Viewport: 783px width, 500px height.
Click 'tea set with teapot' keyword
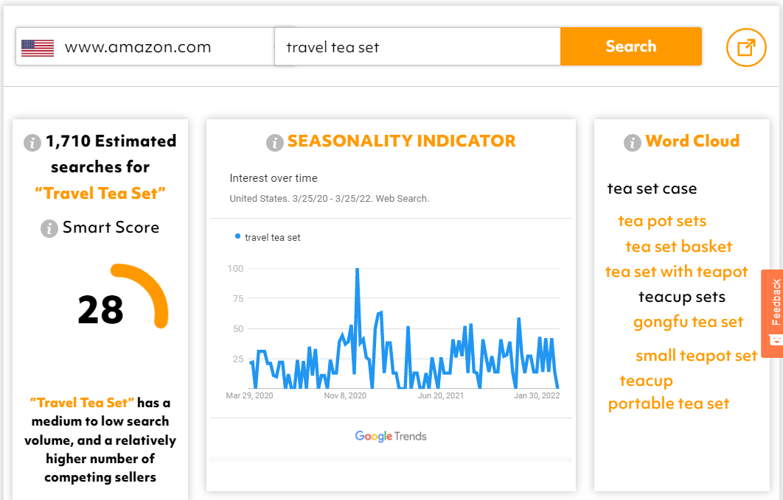676,272
